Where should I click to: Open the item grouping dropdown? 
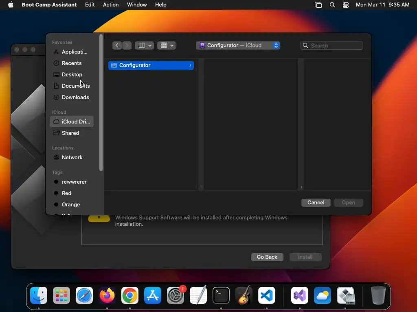[x=167, y=45]
